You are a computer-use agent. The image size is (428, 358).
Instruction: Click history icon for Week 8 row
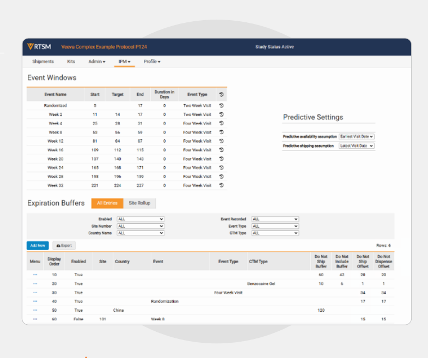[x=222, y=132]
